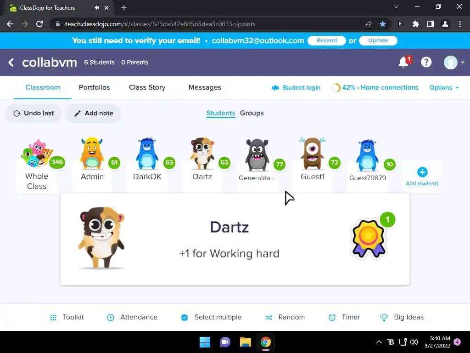Viewport: 470px width, 353px height.
Task: Select Admin's yellow monster avatar
Action: [x=92, y=154]
